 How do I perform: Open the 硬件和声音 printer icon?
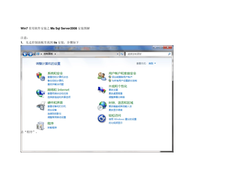point(41,106)
